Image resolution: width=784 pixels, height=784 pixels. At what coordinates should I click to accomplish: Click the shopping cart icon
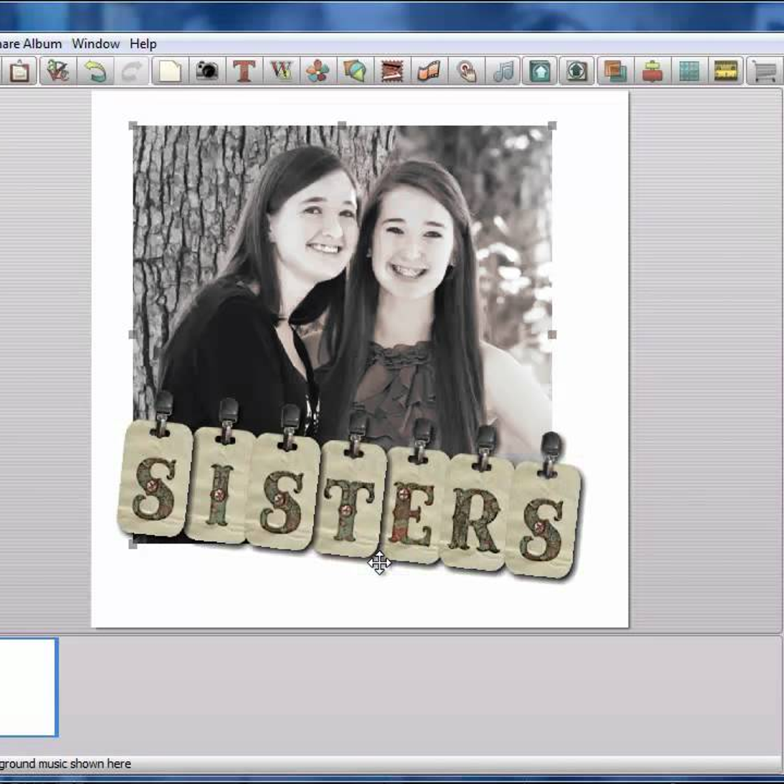click(763, 71)
